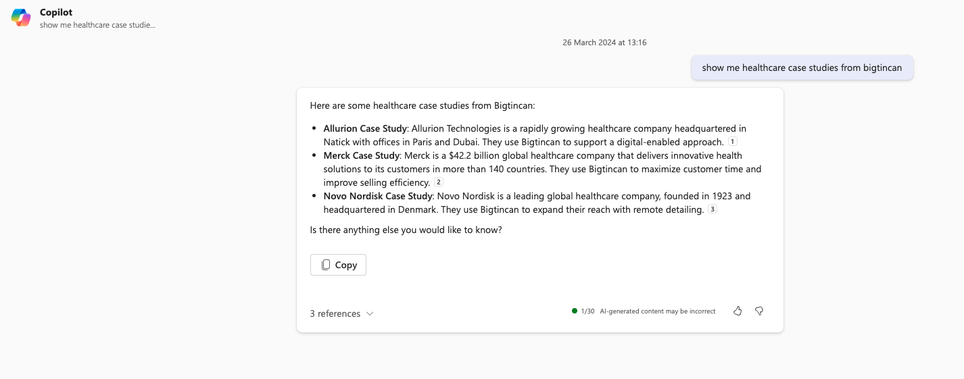Viewport: 964px width, 379px height.
Task: Select the user message bubble about Bigtincan
Action: coord(802,68)
